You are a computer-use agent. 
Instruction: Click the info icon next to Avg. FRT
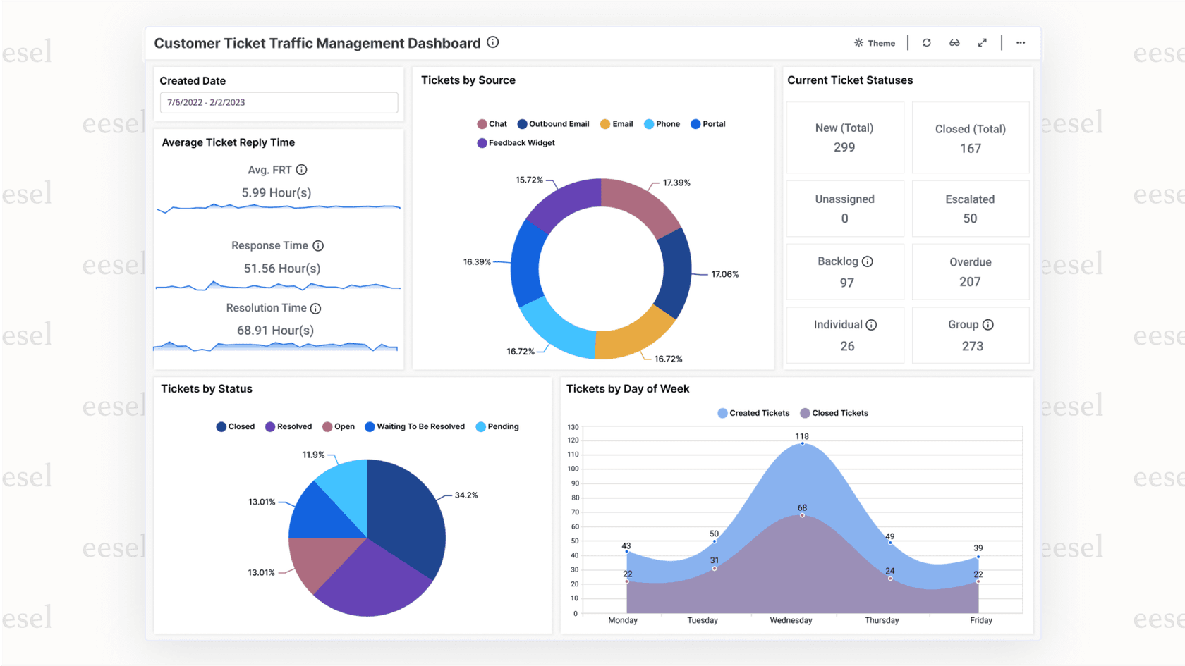click(x=302, y=169)
